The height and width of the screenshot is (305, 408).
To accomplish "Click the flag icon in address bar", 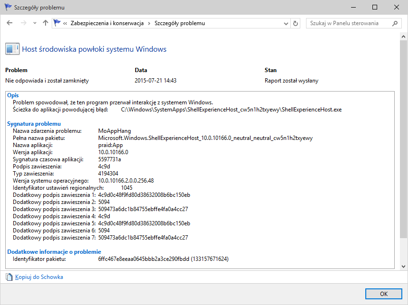I will (x=57, y=23).
